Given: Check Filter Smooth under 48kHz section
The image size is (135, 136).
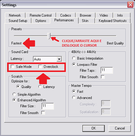Looking at the screenshot, I should click(x=103, y=77).
